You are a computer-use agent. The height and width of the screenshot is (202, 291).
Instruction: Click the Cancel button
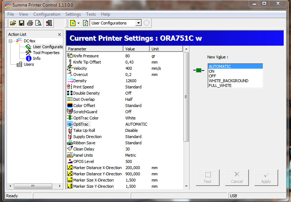[x=237, y=178]
